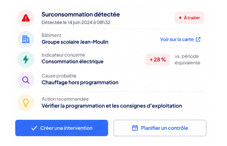Click the green lightning bolt icon

26,59
